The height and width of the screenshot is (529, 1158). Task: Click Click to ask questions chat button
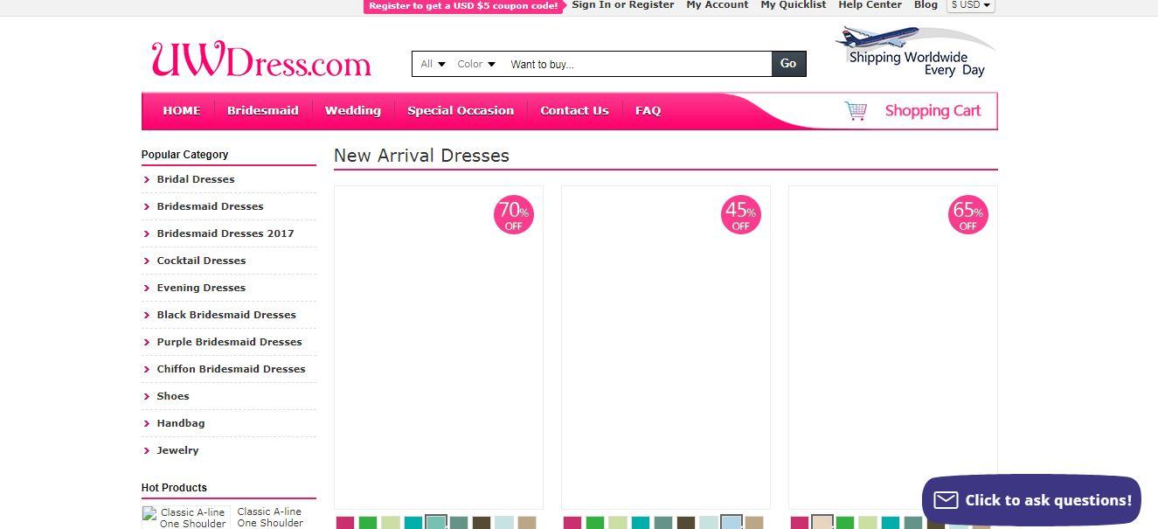(1031, 500)
